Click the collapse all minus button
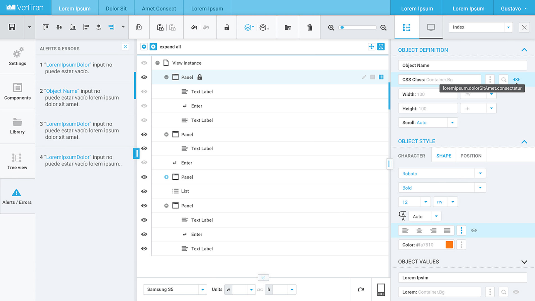 tap(144, 47)
